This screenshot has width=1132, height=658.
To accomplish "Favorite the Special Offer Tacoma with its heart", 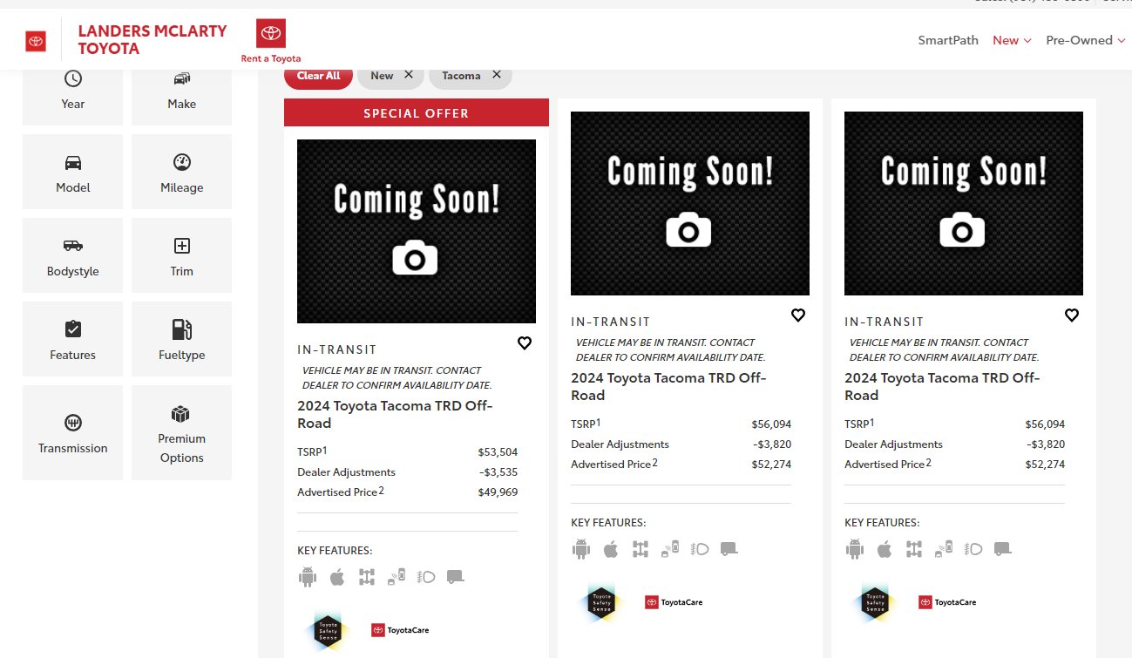I will point(525,343).
